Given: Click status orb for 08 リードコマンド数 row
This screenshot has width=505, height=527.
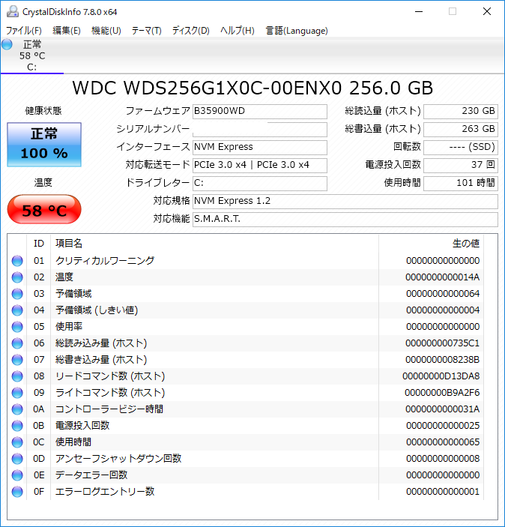Looking at the screenshot, I should (x=17, y=376).
